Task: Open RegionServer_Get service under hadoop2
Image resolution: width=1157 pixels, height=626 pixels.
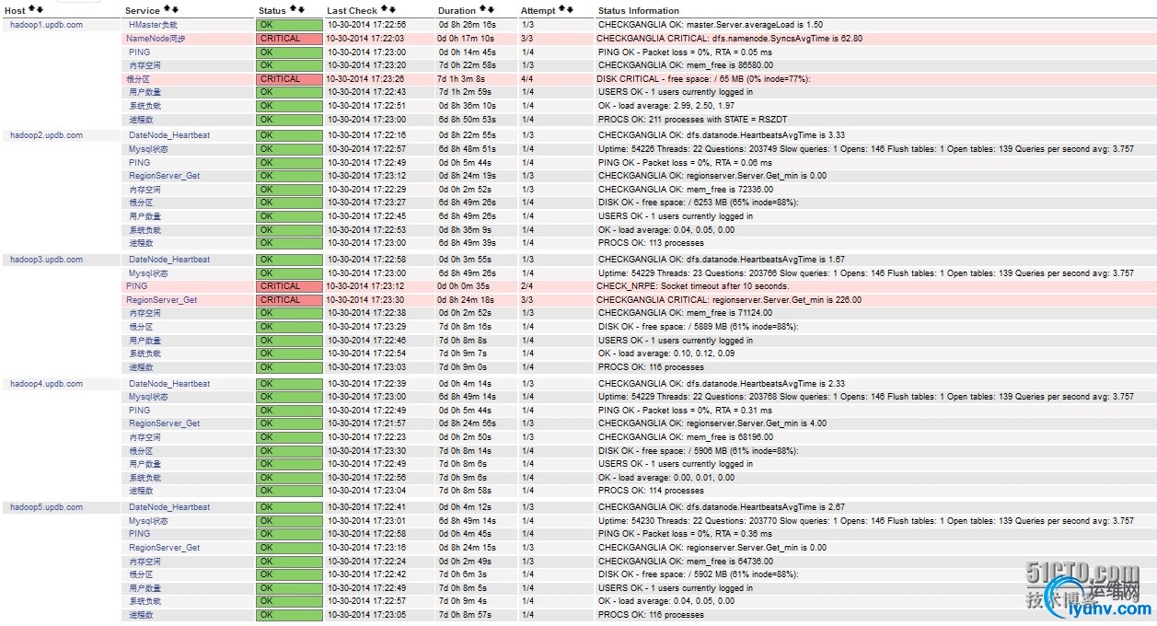Action: click(x=165, y=176)
